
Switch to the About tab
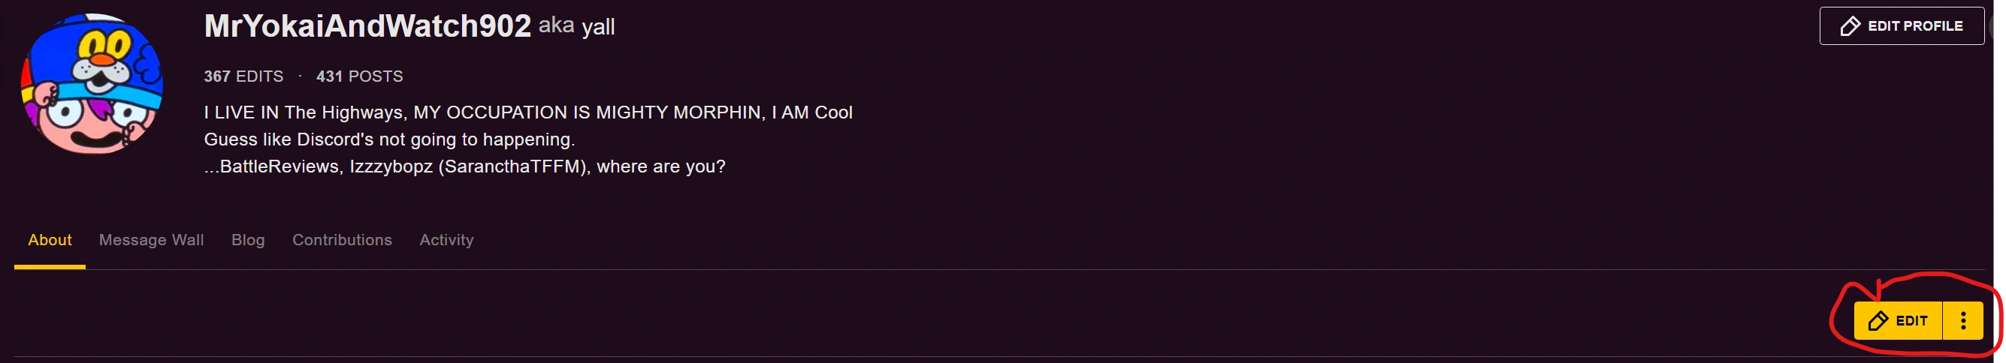50,240
